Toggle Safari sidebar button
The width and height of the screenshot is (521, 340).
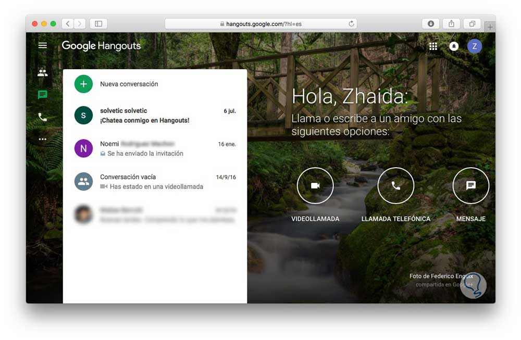coord(98,23)
